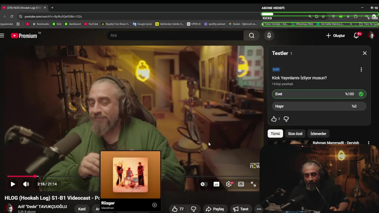
Task: Open the channel avatar below video
Action: 9,208
